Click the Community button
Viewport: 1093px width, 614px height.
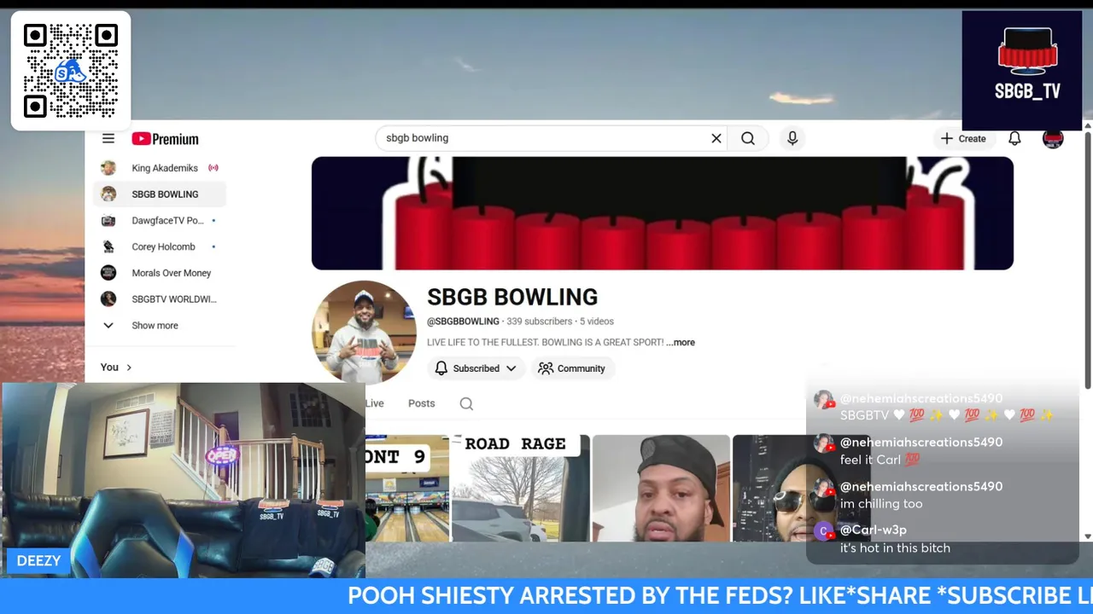pyautogui.click(x=571, y=368)
